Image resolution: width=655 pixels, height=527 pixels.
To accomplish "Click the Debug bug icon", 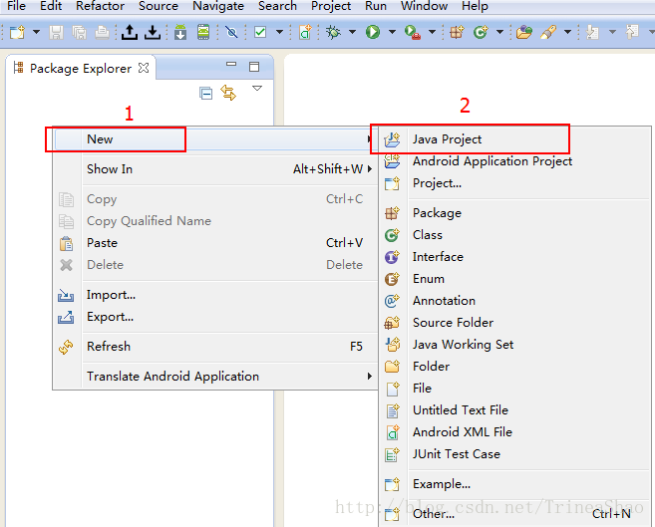I will click(x=333, y=32).
